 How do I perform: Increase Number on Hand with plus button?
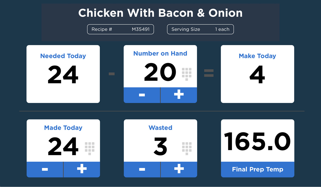click(179, 95)
